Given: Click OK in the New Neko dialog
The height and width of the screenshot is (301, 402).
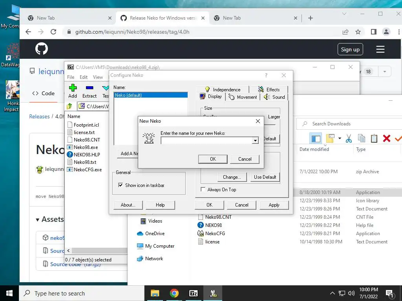Looking at the screenshot, I should coord(213,159).
